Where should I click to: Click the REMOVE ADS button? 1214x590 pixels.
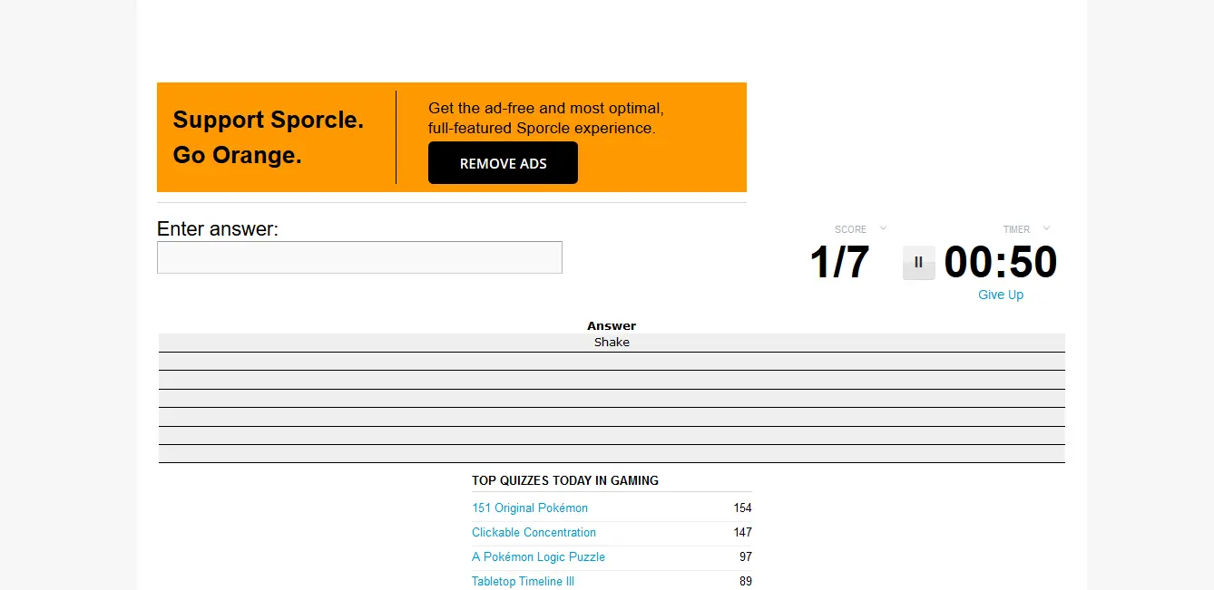503,163
